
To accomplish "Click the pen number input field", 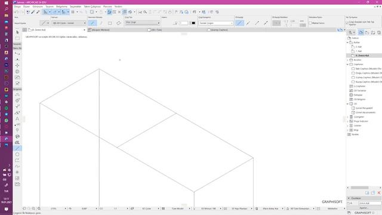I will pos(183,23).
